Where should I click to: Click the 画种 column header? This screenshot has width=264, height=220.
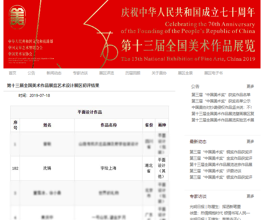pos(162,125)
